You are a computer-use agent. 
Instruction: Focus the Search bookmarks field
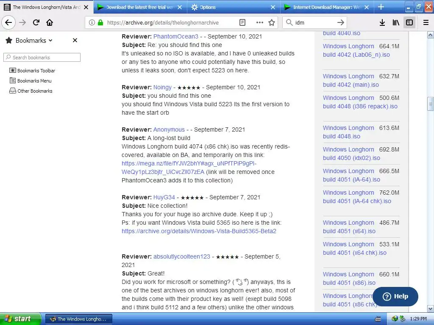click(42, 58)
